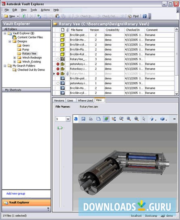Open the view cube dropdown arrow

click(156, 120)
